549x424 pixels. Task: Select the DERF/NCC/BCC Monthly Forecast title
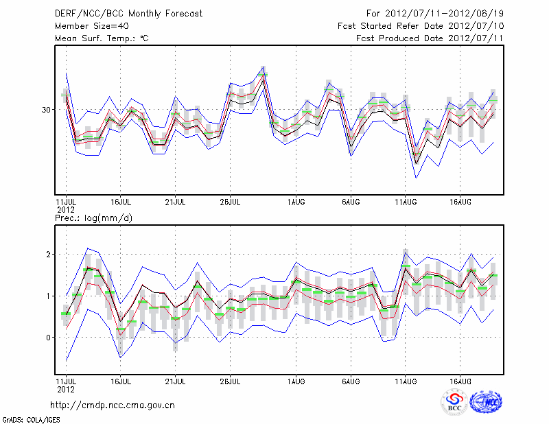coord(129,13)
